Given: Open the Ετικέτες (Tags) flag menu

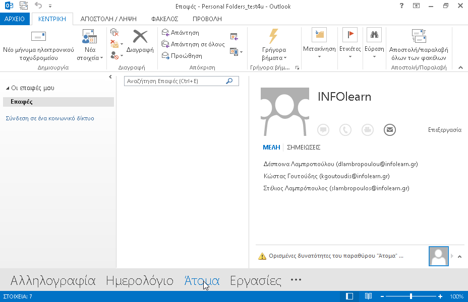Looking at the screenshot, I should pos(350,43).
